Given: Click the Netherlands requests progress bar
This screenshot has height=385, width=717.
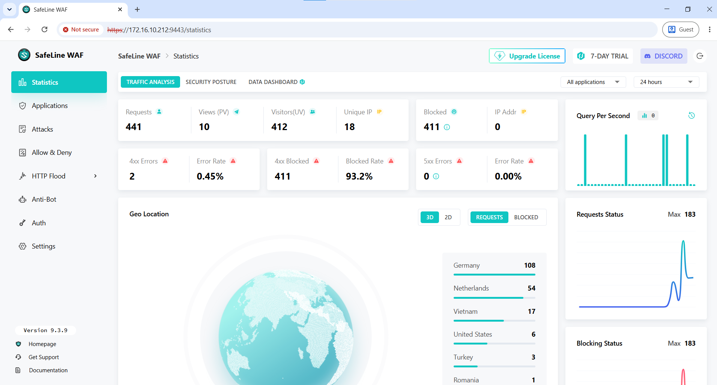Looking at the screenshot, I should pos(495,298).
